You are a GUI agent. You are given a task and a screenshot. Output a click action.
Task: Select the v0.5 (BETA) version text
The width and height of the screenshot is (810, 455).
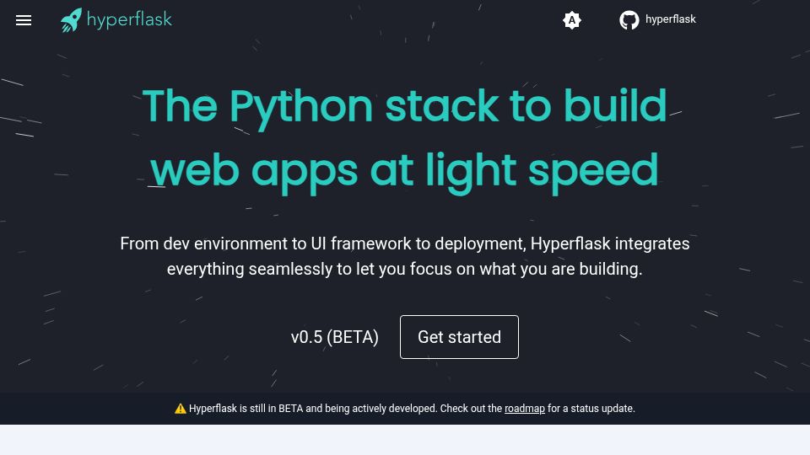(x=335, y=337)
